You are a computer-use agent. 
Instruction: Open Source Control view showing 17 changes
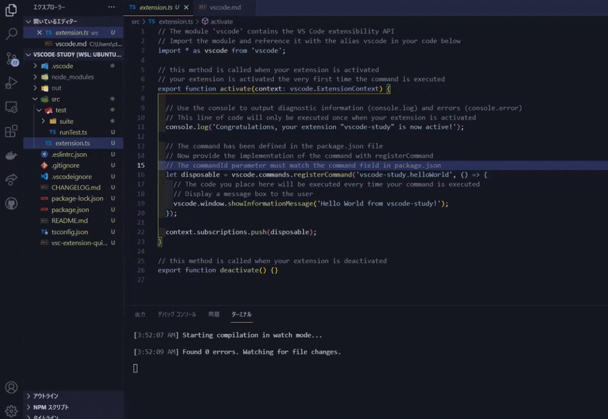10,58
